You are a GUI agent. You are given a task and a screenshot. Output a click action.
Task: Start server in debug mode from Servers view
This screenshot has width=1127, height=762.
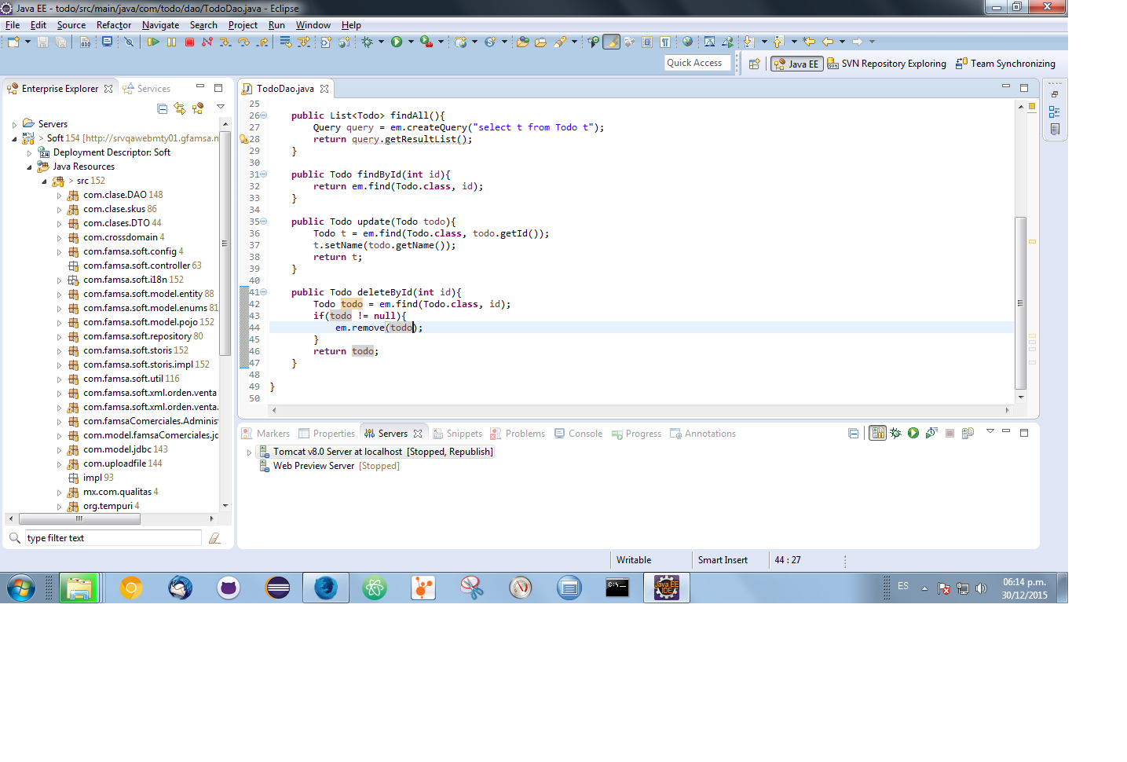[x=895, y=433]
